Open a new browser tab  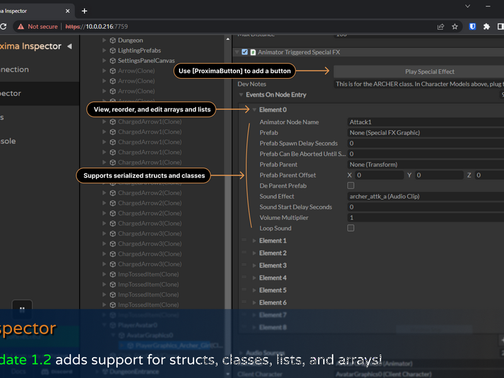tap(84, 11)
